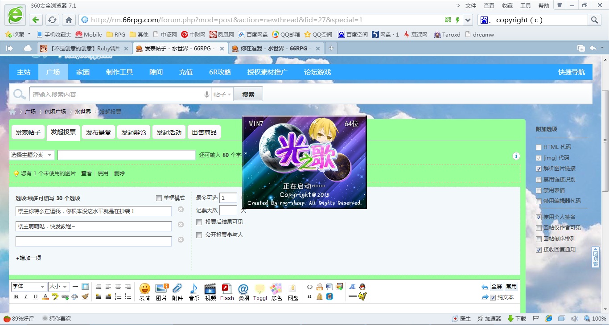Switch to 发表帖子 tab
This screenshot has height=325, width=609.
(28, 132)
